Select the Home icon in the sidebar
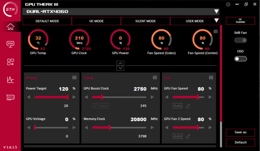The height and width of the screenshot is (151, 260). pos(10,26)
